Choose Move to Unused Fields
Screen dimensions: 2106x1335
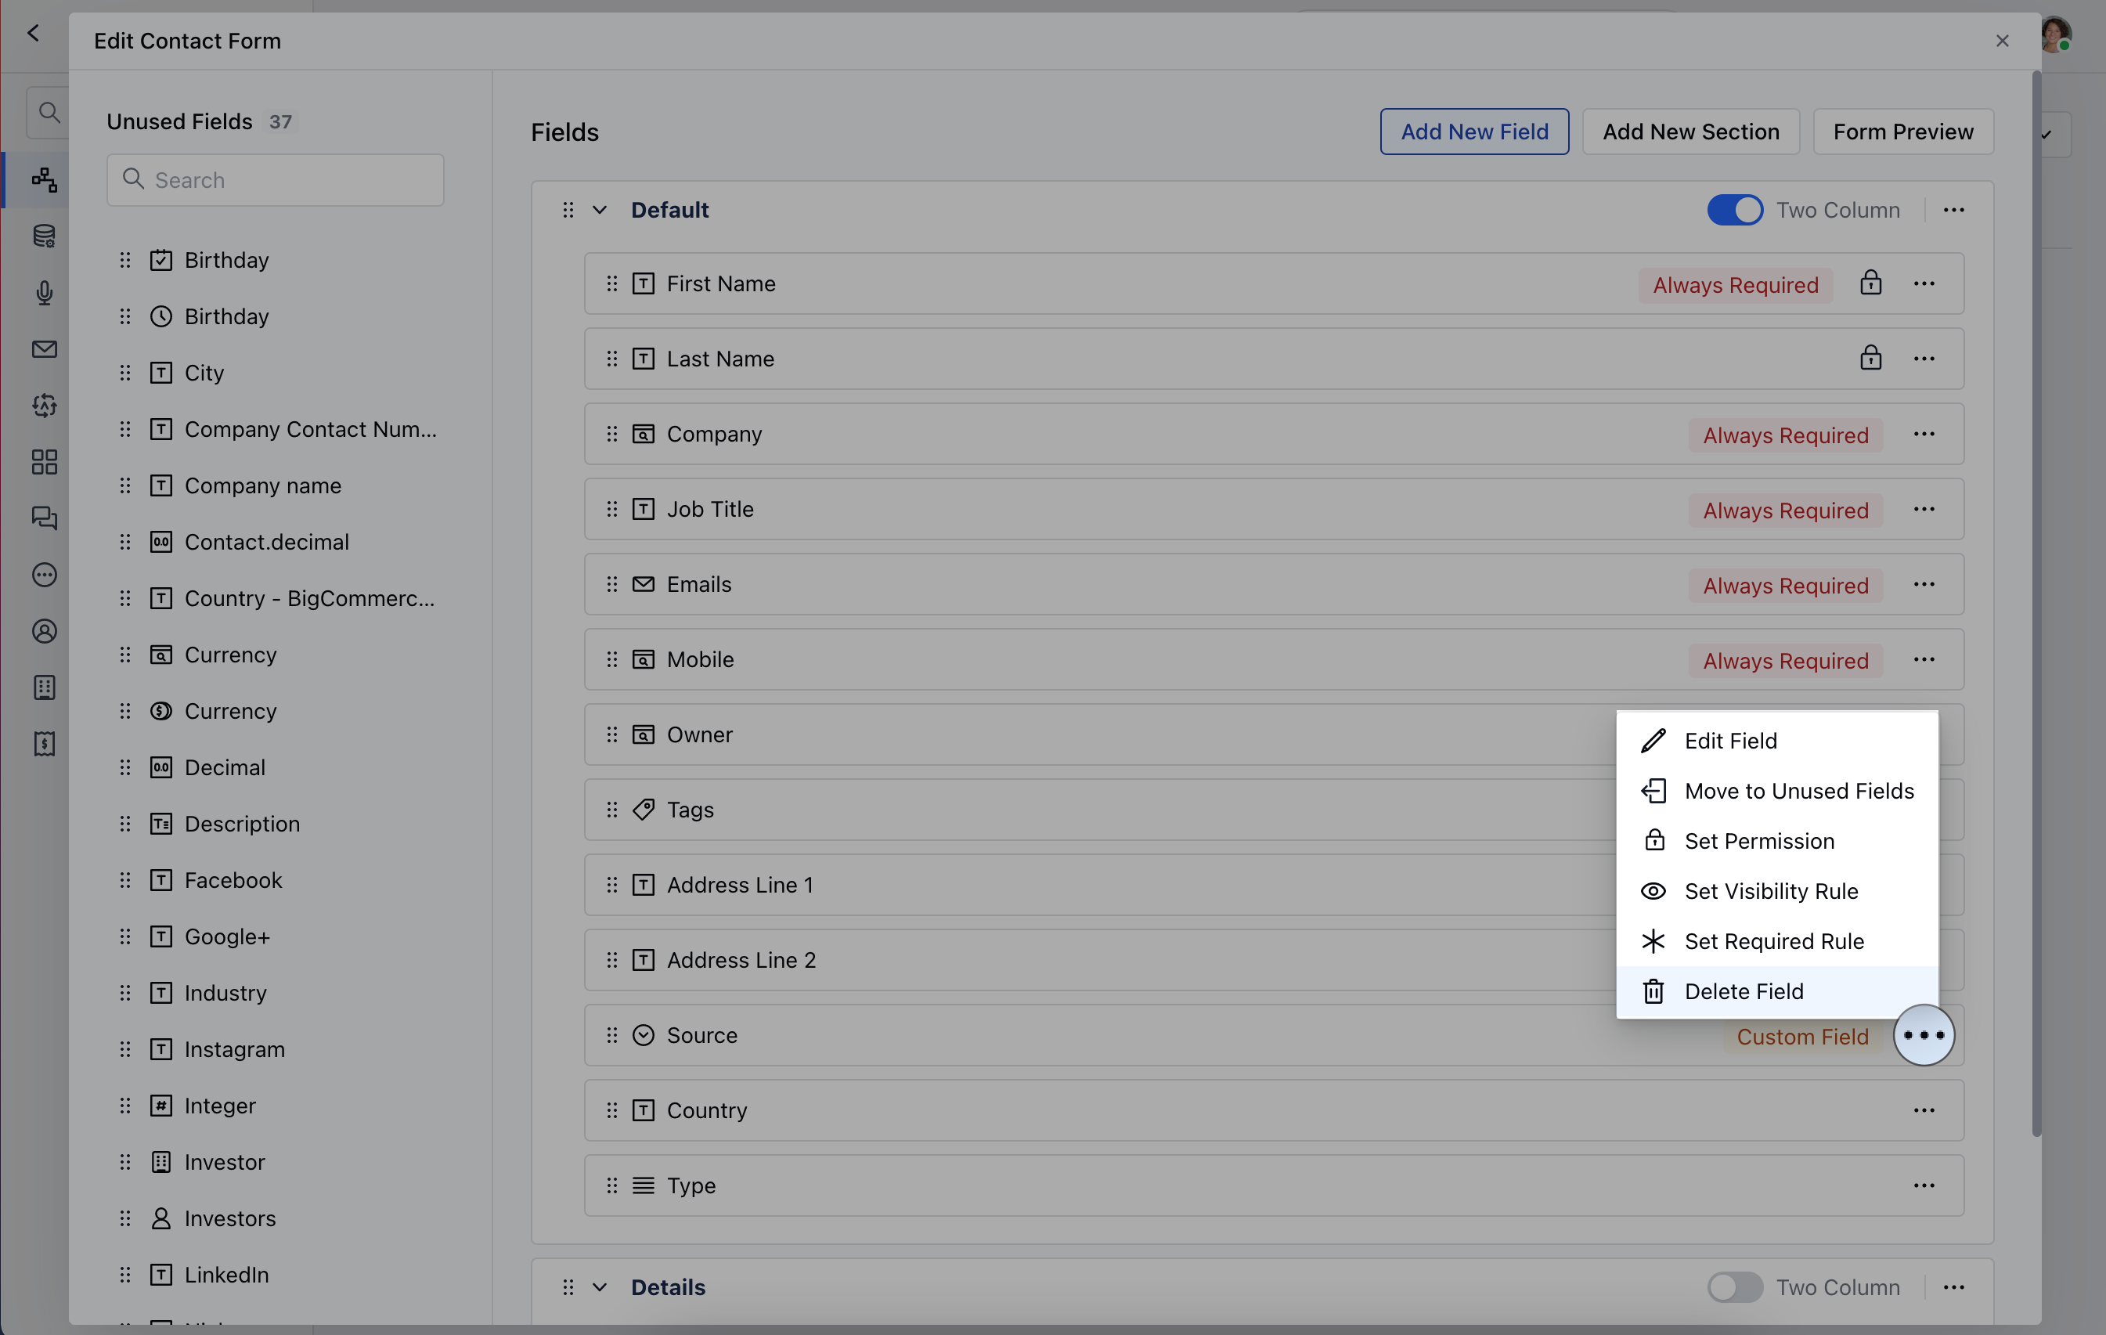1776,791
